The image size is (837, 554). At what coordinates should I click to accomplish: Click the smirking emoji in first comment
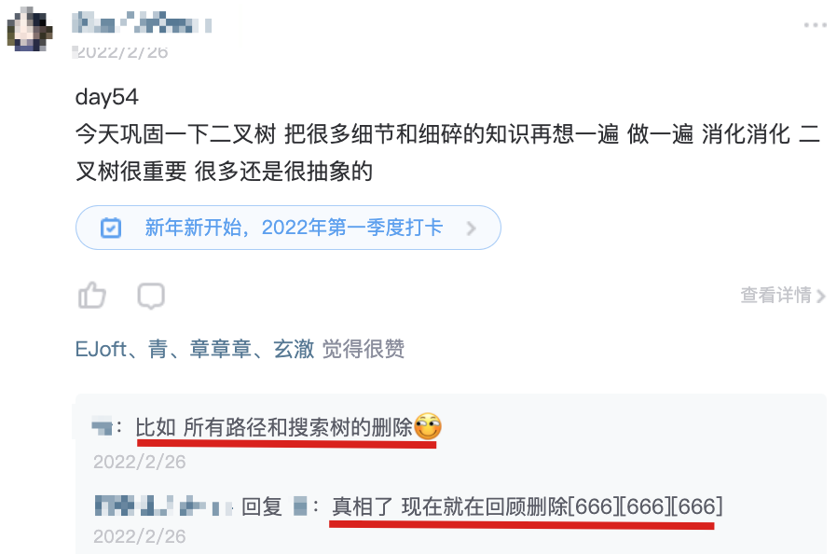[x=428, y=426]
